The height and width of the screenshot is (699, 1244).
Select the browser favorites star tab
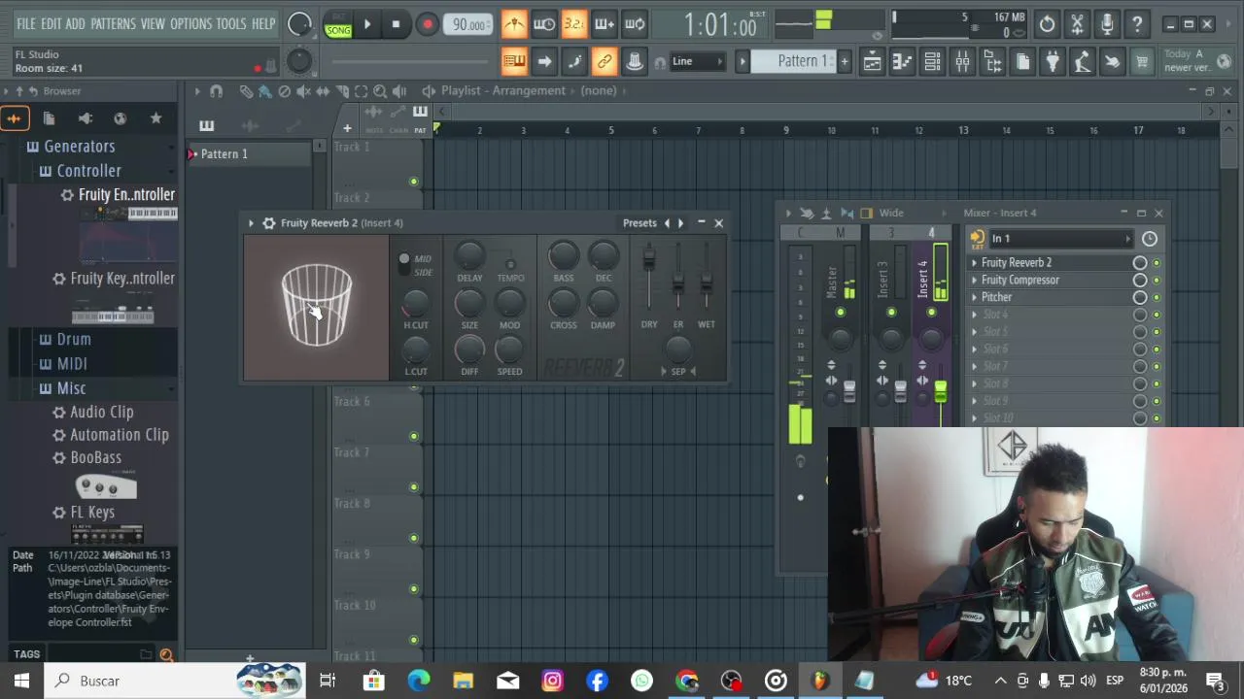pyautogui.click(x=155, y=118)
